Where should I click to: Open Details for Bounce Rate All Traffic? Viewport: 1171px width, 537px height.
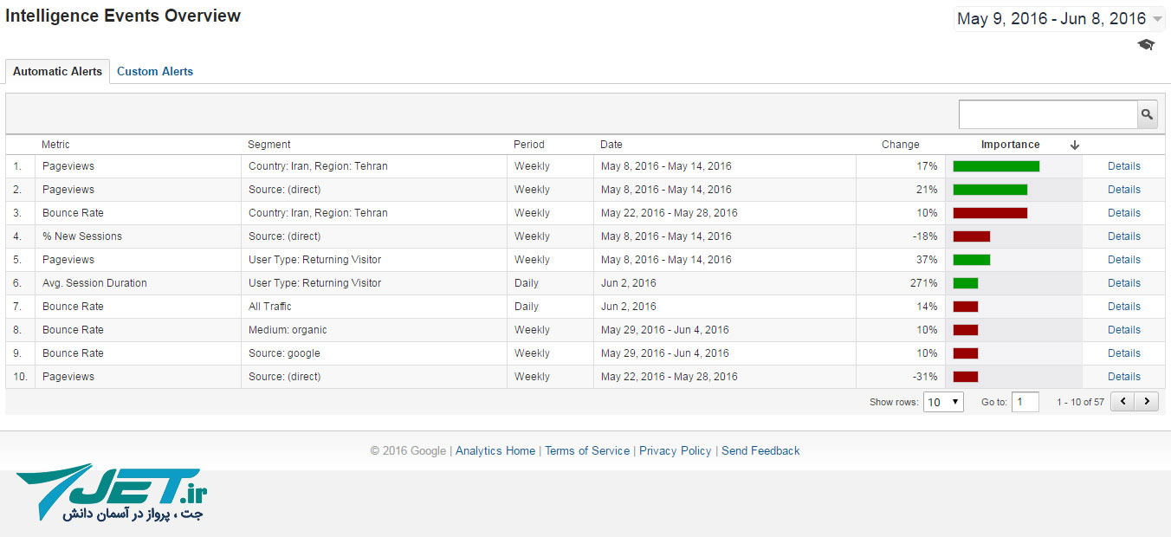pyautogui.click(x=1124, y=307)
